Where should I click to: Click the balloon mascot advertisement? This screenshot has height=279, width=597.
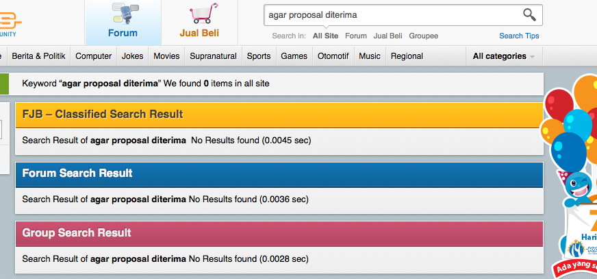572,178
